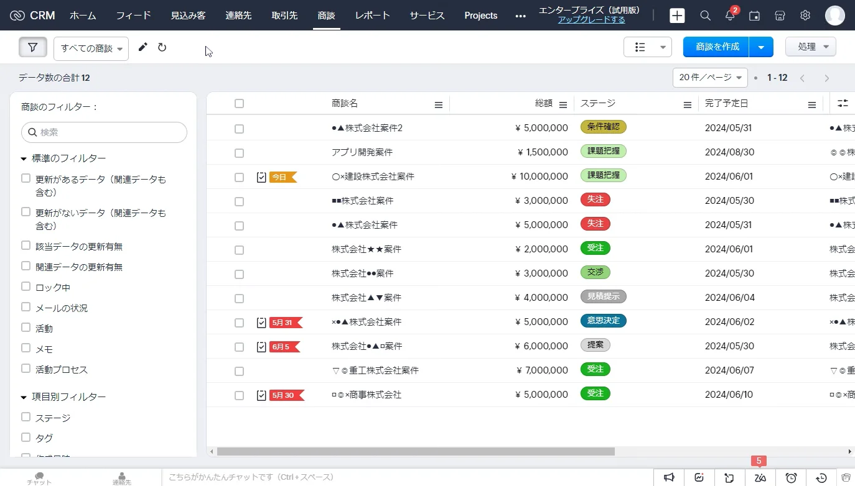Open reminders alarm clock icon
This screenshot has width=855, height=486.
click(791, 477)
